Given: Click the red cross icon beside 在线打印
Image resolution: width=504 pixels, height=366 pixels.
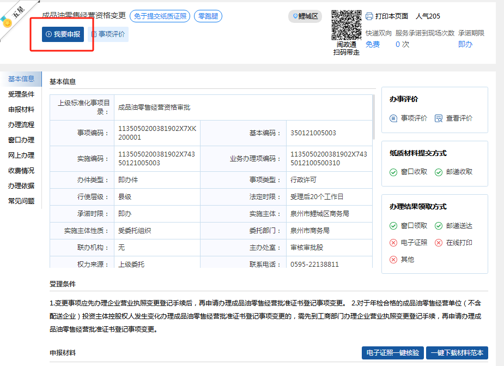Looking at the screenshot, I should 439,243.
